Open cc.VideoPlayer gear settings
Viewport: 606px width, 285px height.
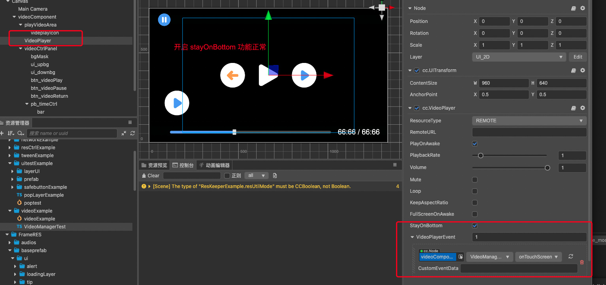[582, 108]
